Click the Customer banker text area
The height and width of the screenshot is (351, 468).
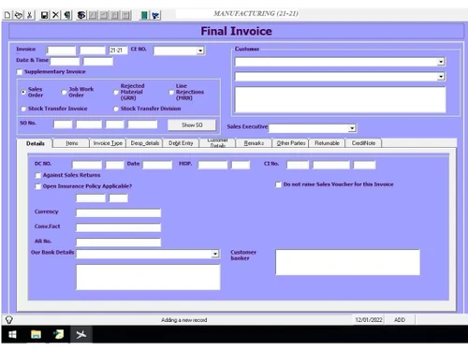point(347,262)
